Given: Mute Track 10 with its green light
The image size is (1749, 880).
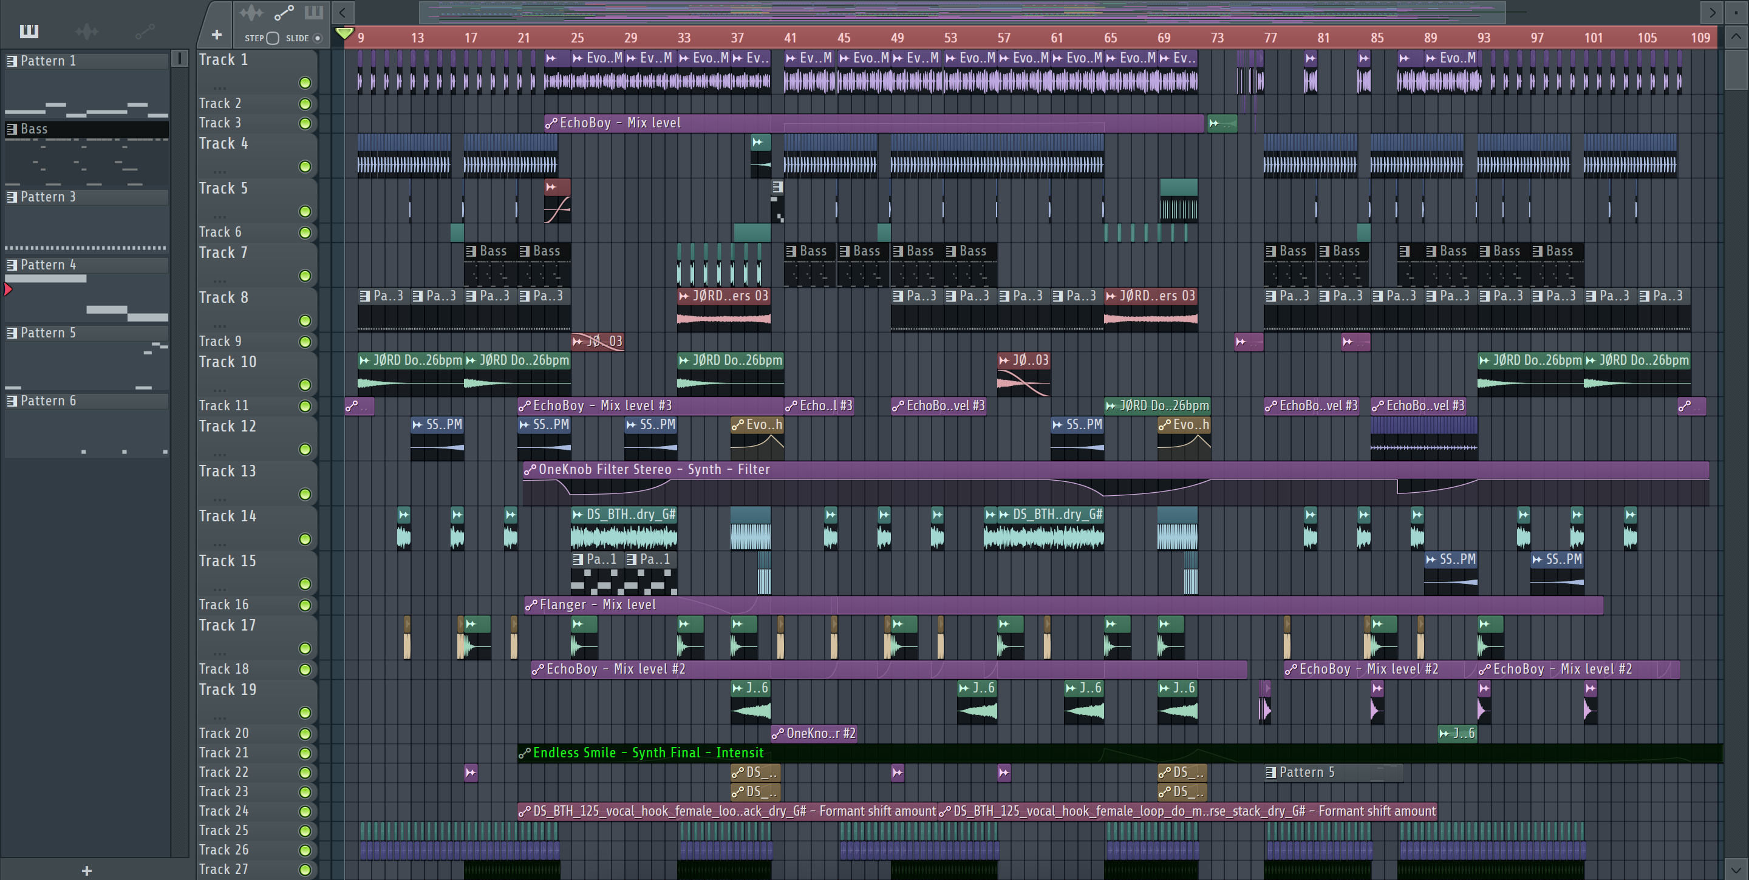Looking at the screenshot, I should tap(305, 385).
